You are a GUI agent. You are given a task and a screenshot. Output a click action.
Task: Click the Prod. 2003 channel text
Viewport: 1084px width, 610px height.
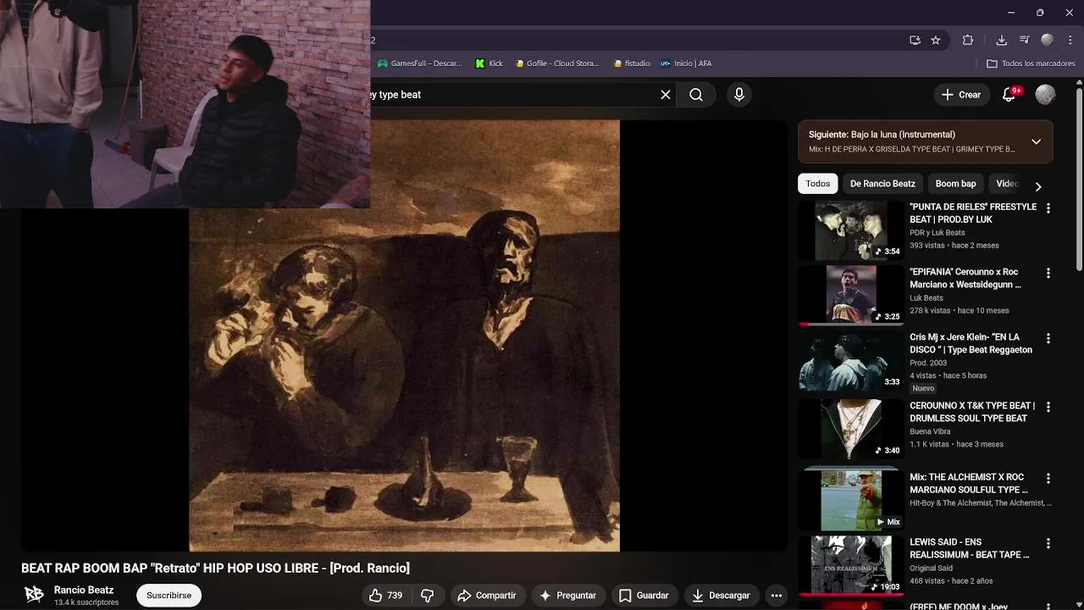pos(928,363)
